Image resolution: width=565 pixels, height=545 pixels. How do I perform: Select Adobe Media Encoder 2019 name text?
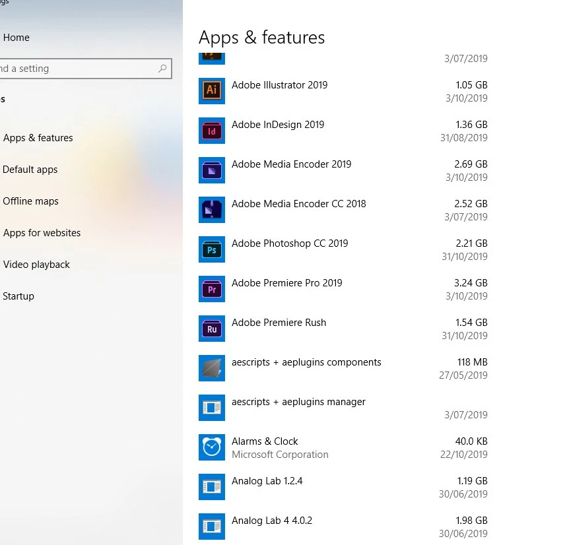292,164
